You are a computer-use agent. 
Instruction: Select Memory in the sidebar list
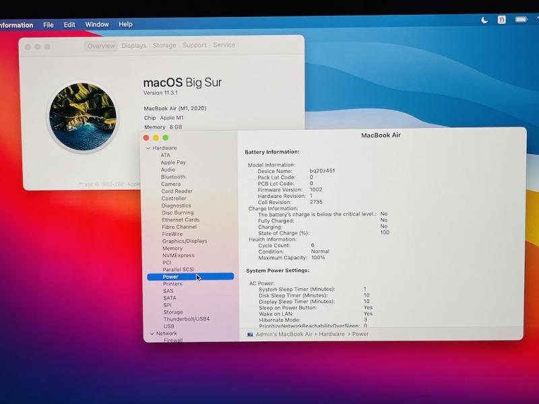pos(172,248)
